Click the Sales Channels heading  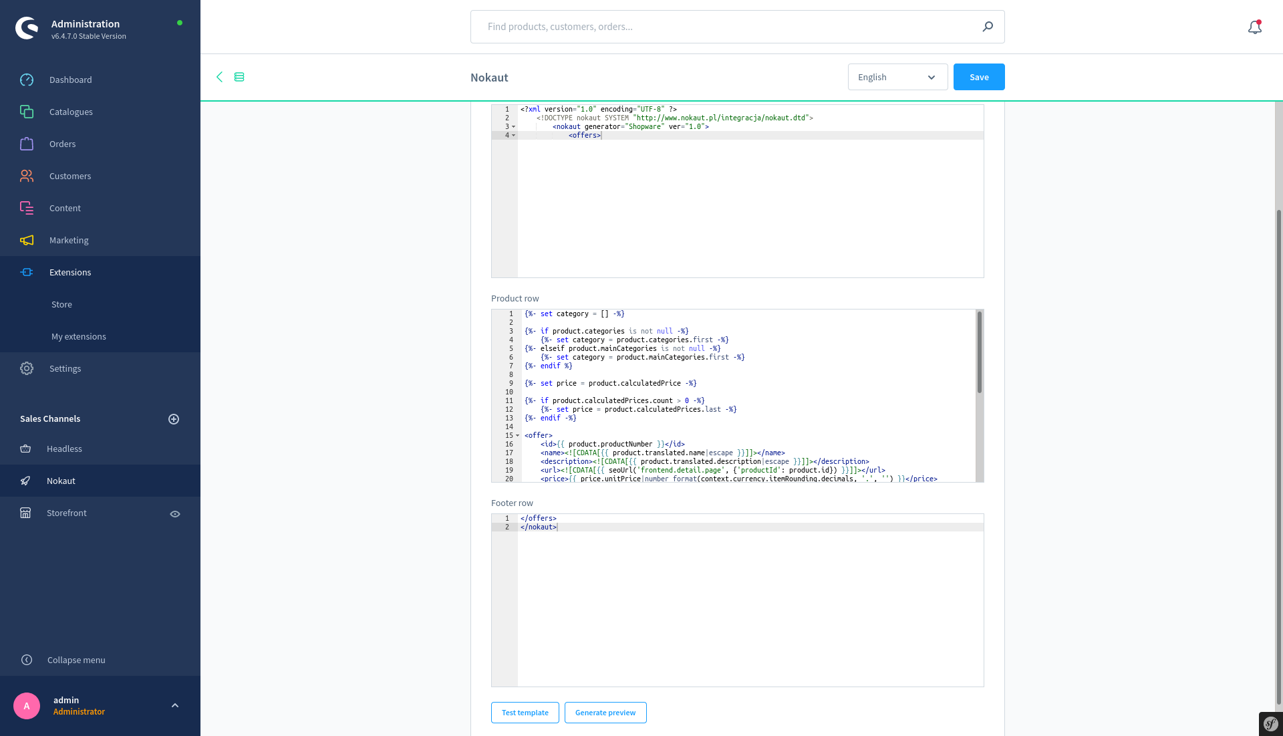50,418
